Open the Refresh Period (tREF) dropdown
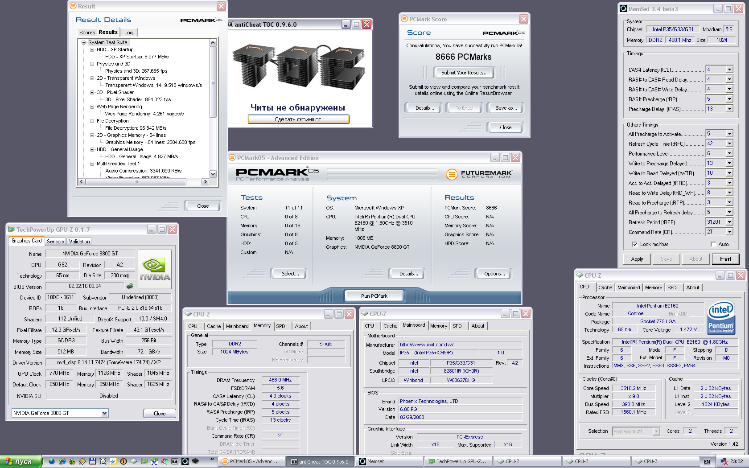The height and width of the screenshot is (468, 749). click(729, 222)
